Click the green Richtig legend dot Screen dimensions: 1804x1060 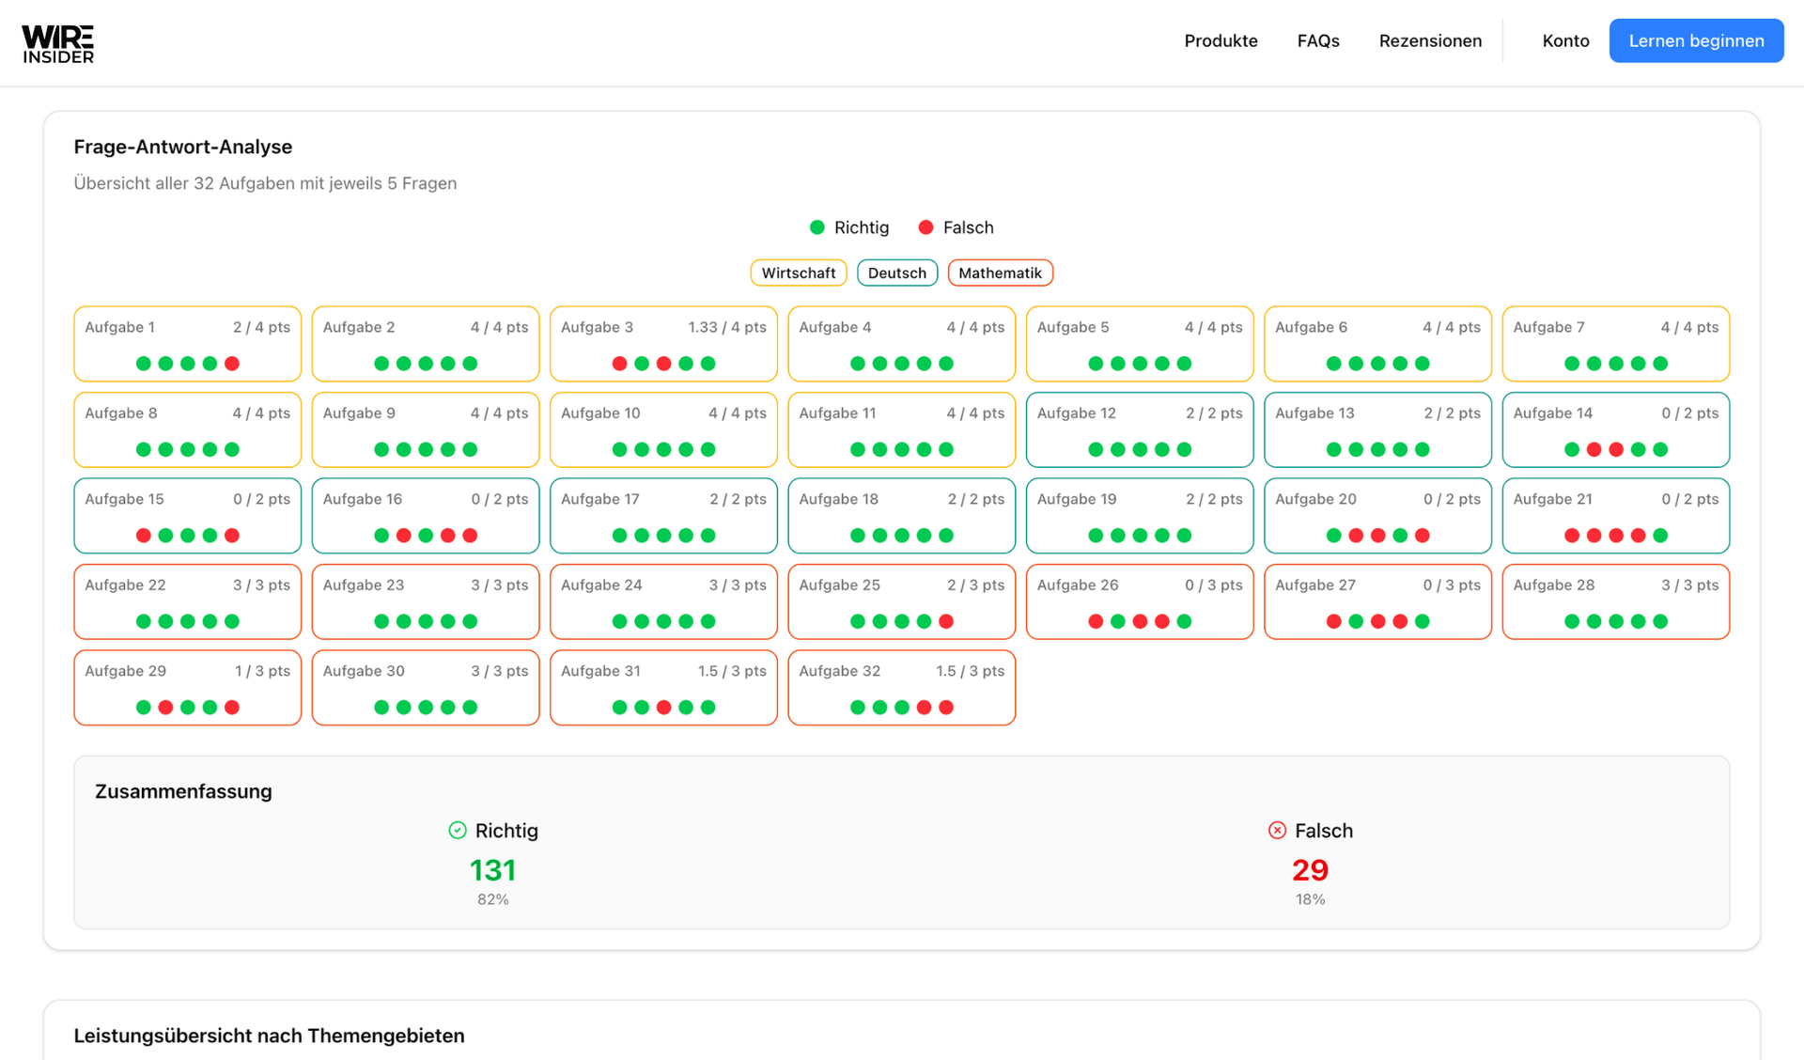(x=817, y=227)
